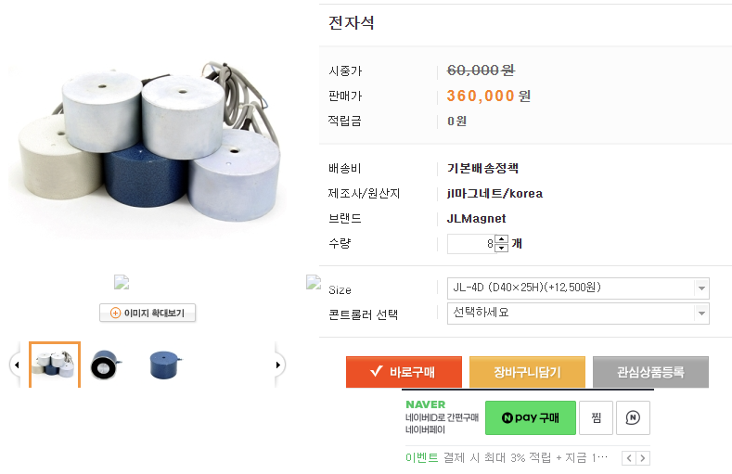Click the quantity input field
732x474 pixels.
(471, 244)
